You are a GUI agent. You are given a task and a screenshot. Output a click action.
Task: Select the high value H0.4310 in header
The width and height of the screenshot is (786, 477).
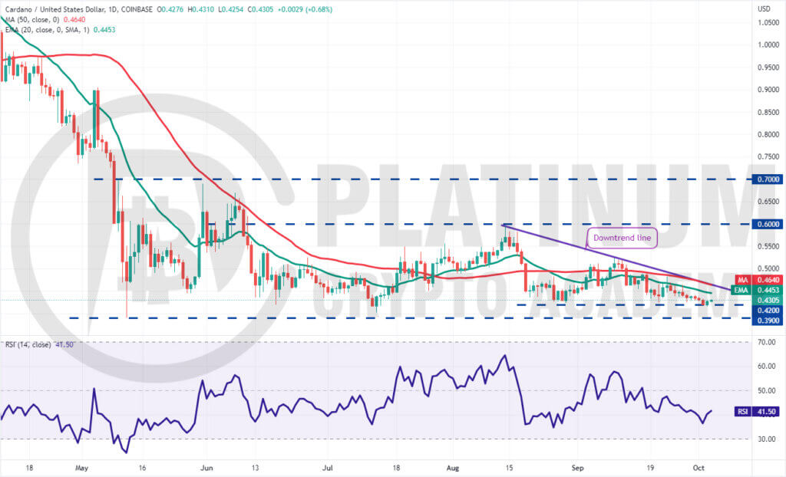201,9
